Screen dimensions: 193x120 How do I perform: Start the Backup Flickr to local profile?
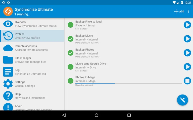click(187, 25)
